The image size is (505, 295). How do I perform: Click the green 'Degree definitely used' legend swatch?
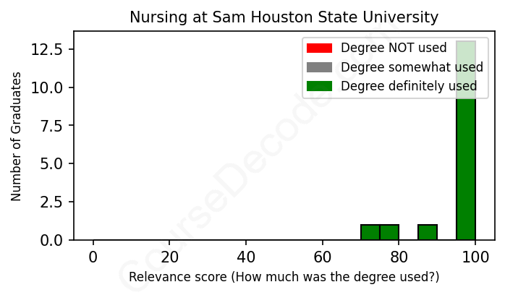point(319,86)
